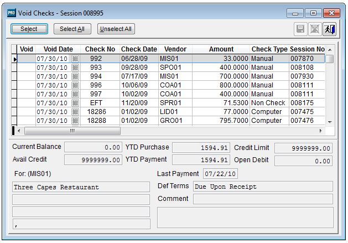Open calendar picker for check 997 void date

(75, 94)
